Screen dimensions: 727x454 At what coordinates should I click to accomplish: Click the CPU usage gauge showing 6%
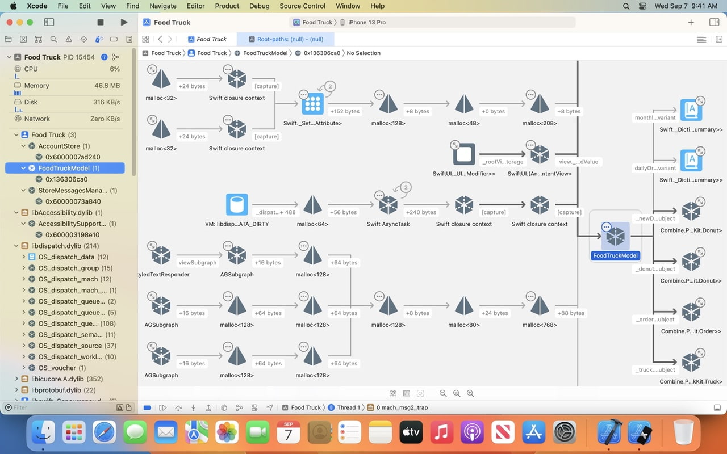62,69
